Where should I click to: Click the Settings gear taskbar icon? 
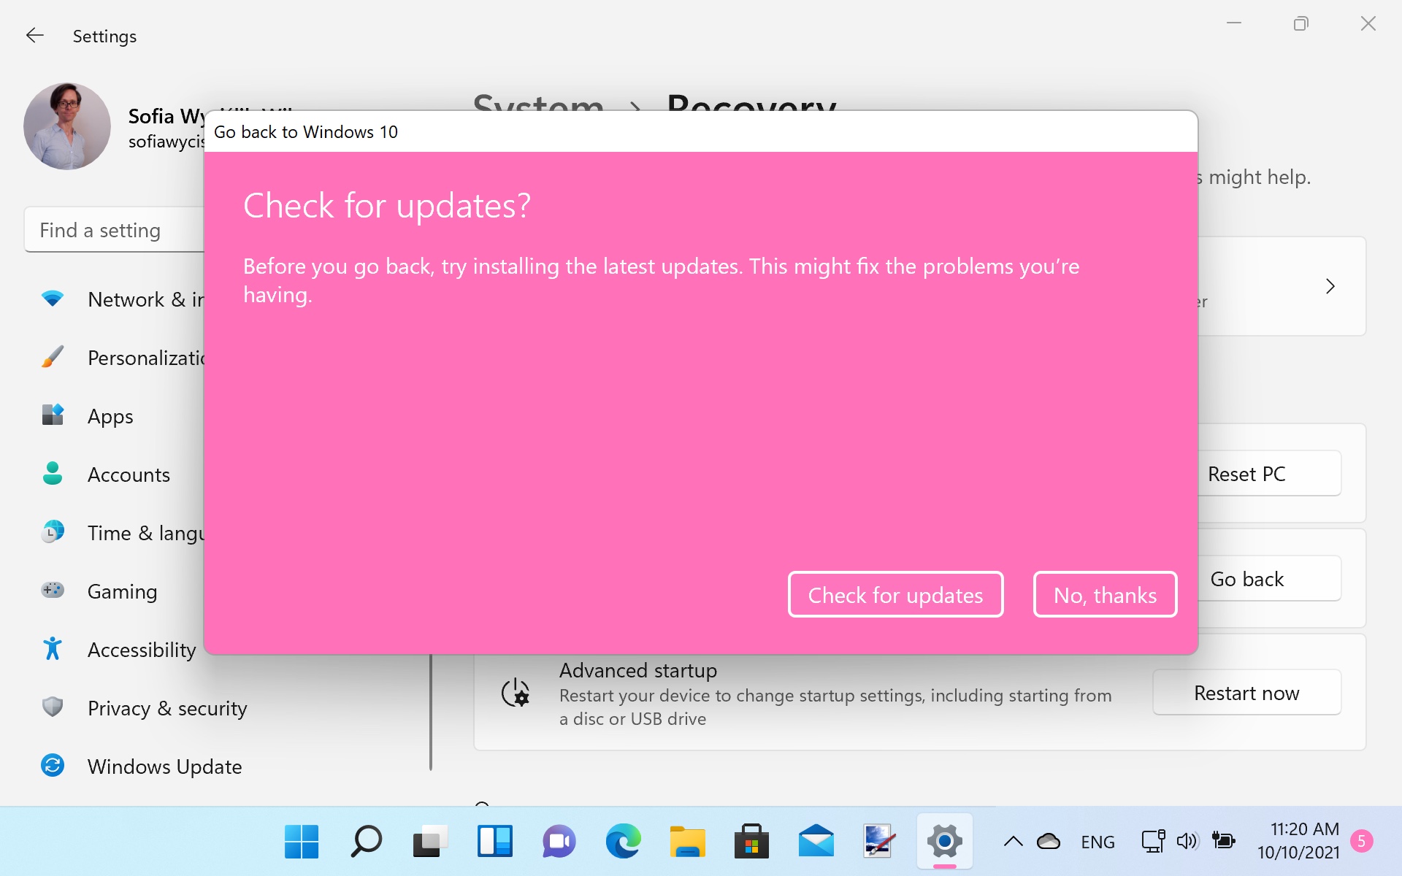pyautogui.click(x=944, y=842)
